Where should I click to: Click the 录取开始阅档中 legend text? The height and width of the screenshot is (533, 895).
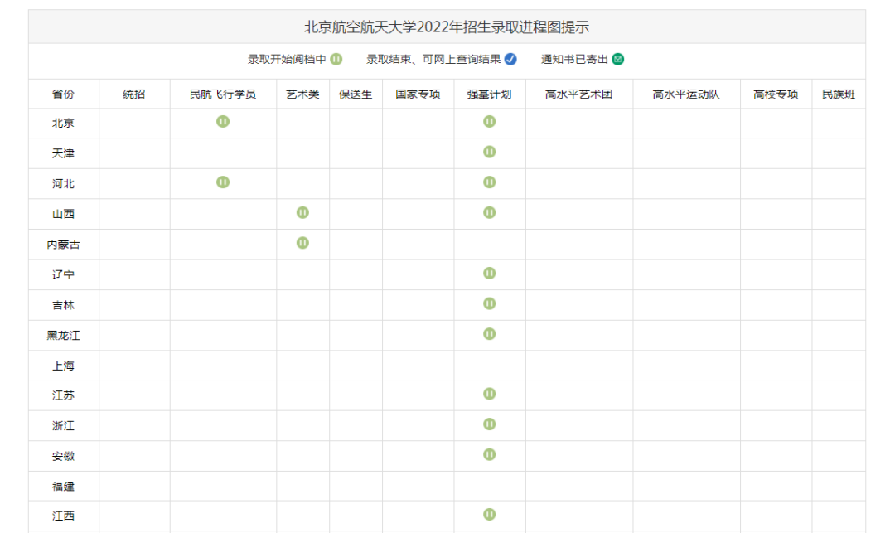coord(287,59)
